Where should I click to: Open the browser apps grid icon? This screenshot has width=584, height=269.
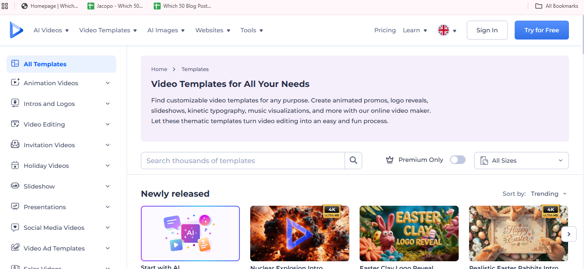click(5, 6)
